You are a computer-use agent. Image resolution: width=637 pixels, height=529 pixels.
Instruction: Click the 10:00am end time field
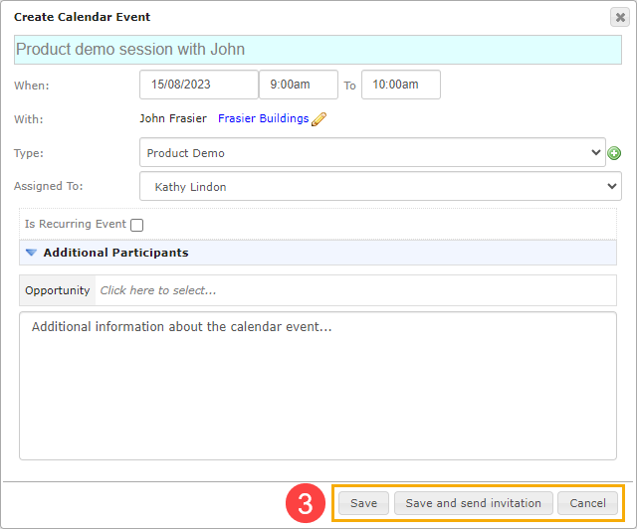[401, 85]
